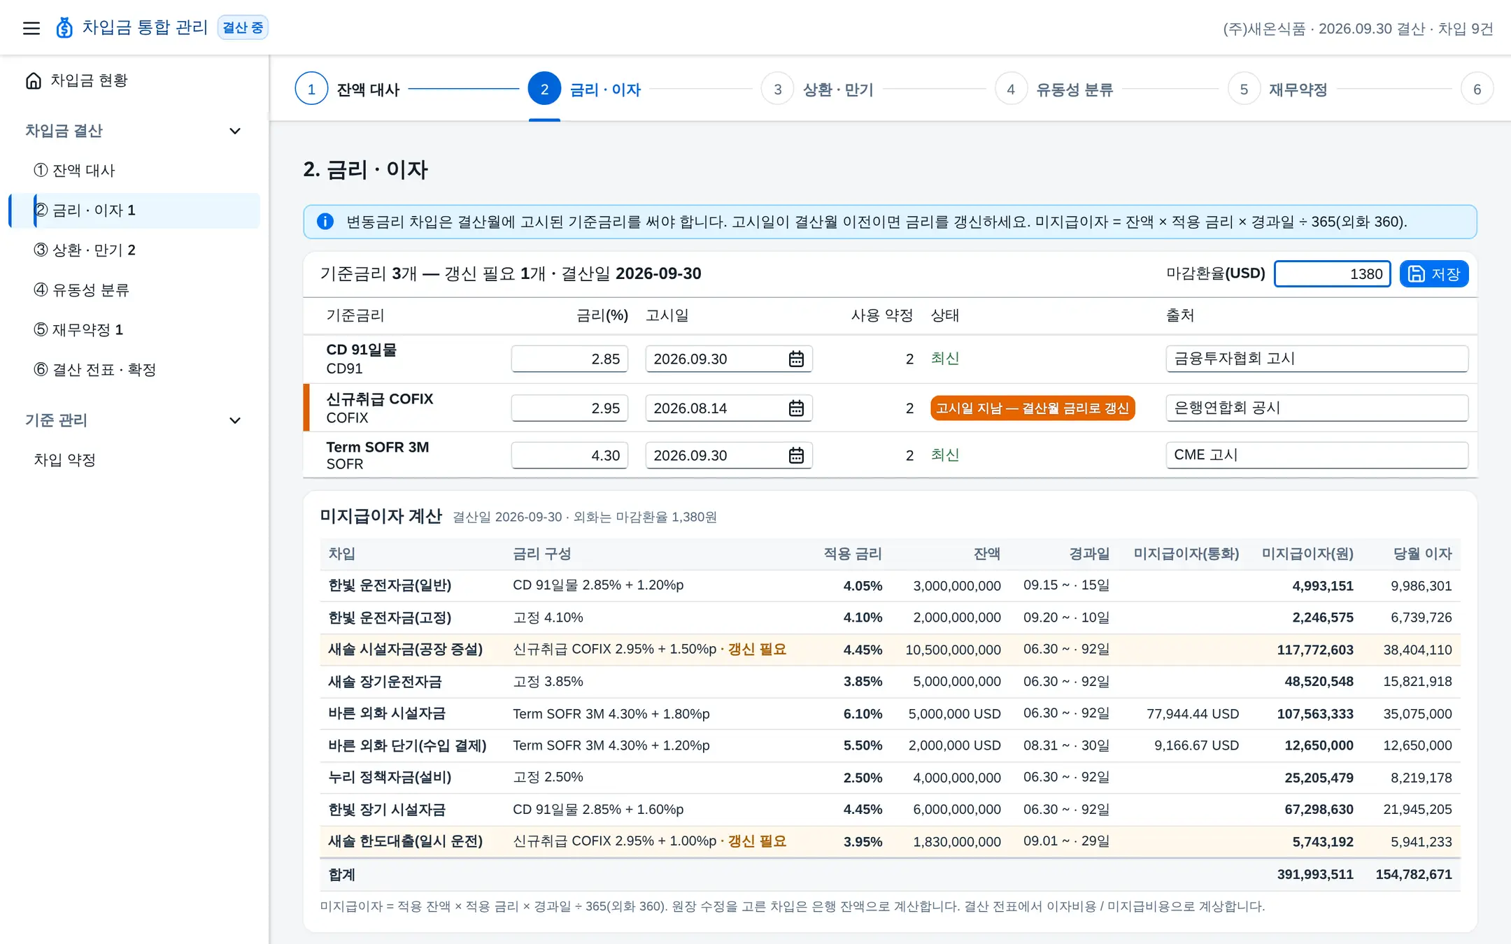Screen dimensions: 1511x944
Task: Open sidebar item ③ 상환·만기
Action: 133,250
